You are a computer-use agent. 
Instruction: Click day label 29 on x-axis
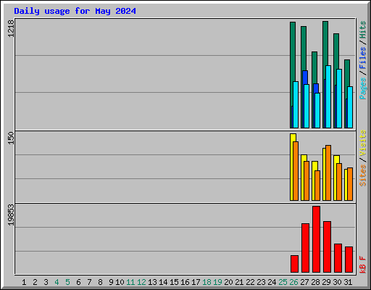tap(326, 282)
